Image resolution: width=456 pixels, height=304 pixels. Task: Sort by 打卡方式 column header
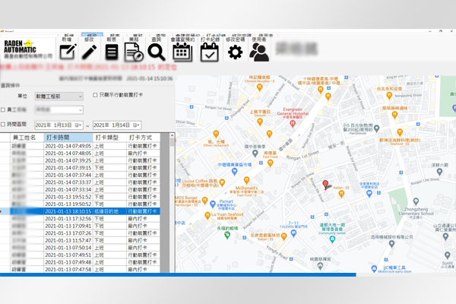coord(143,138)
